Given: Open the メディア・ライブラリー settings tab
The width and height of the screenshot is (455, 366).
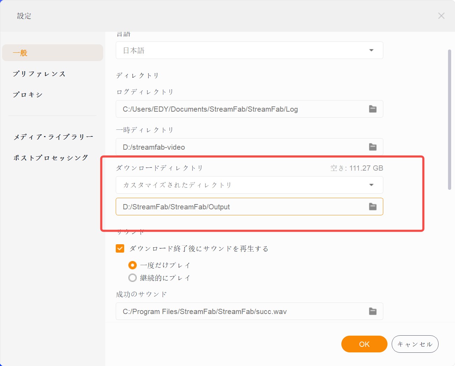Looking at the screenshot, I should coord(54,137).
